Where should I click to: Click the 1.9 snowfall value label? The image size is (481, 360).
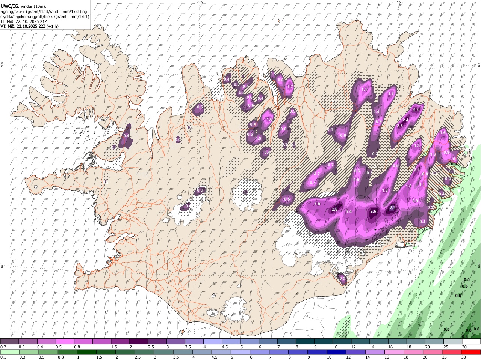pos(385,190)
